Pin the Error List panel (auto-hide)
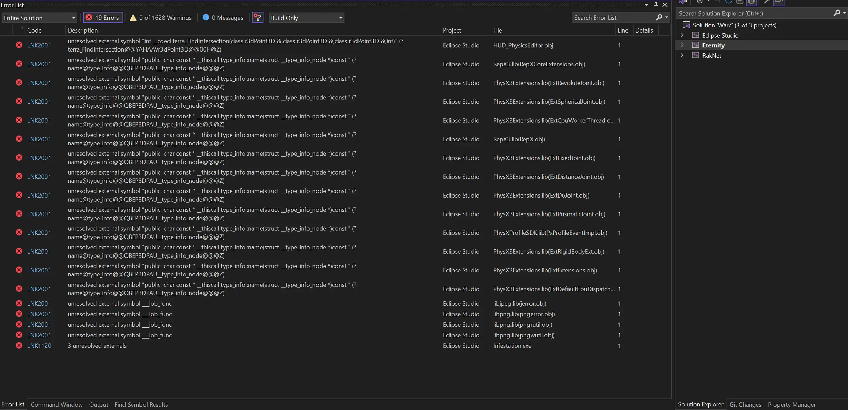This screenshot has height=410, width=848. pos(656,5)
